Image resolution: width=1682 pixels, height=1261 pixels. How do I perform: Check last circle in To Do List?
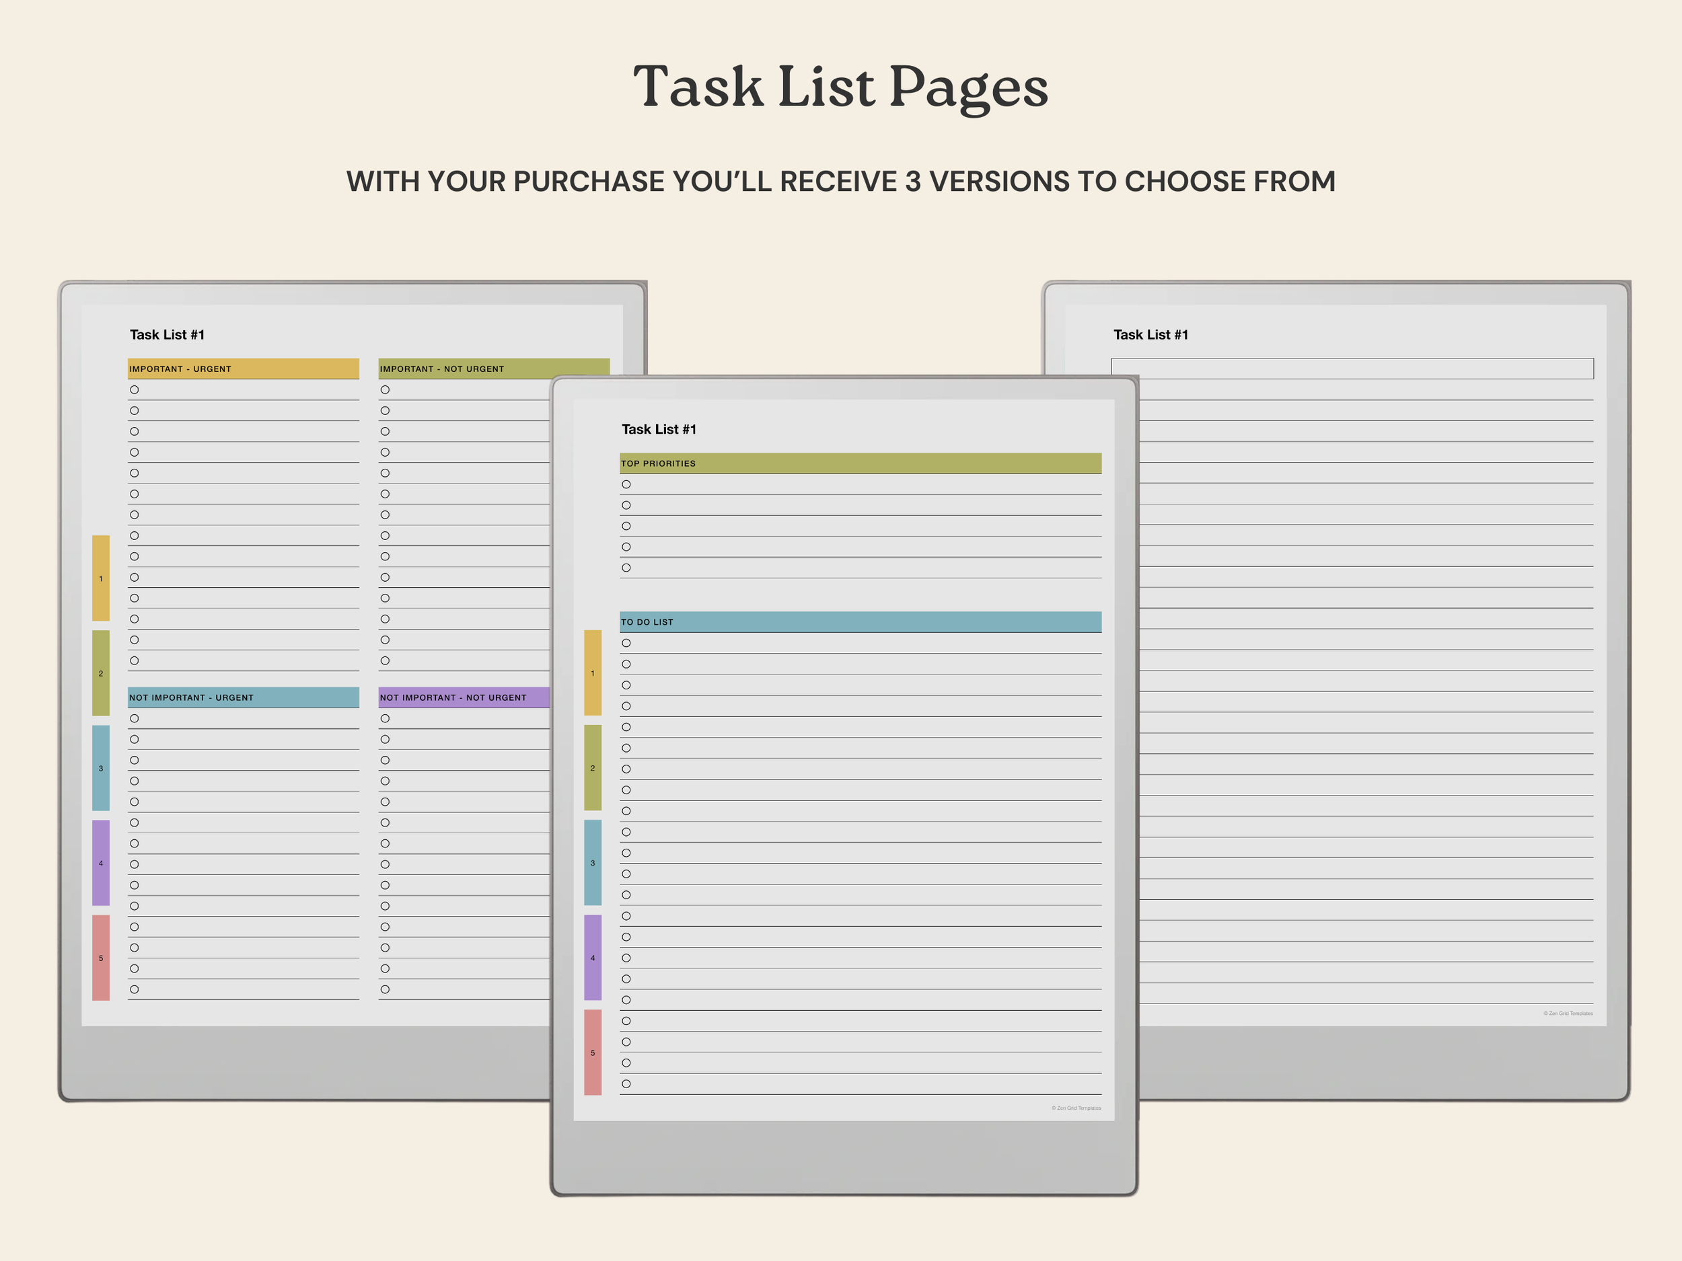pyautogui.click(x=626, y=1084)
